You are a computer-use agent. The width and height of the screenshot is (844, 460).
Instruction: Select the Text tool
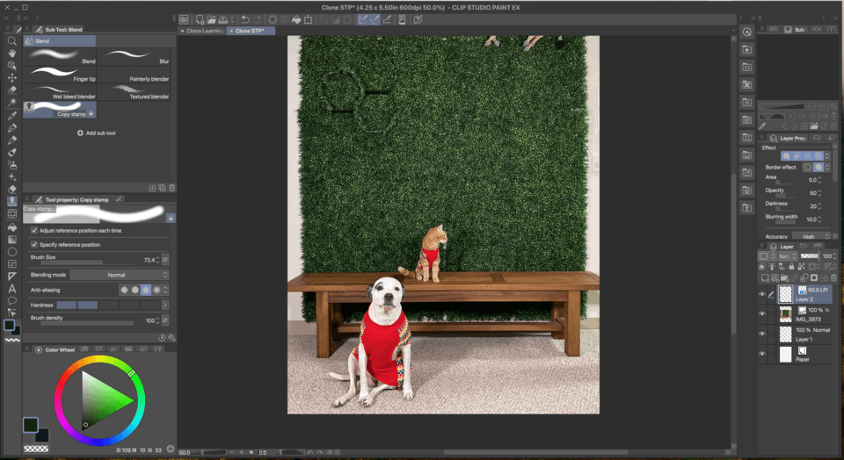pyautogui.click(x=12, y=288)
